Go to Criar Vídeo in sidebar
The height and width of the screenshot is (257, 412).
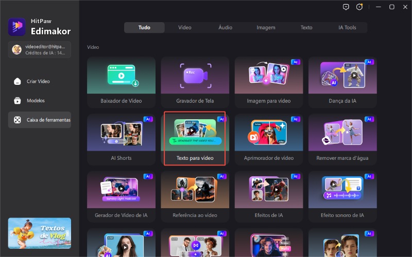click(39, 81)
